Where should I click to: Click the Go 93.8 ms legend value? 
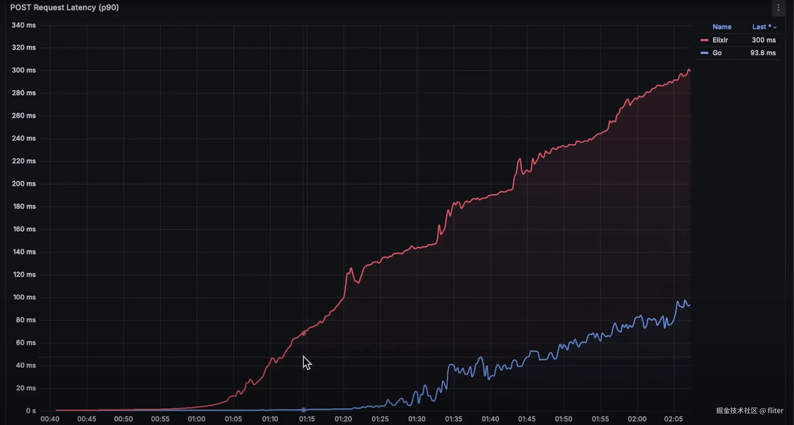tap(763, 53)
